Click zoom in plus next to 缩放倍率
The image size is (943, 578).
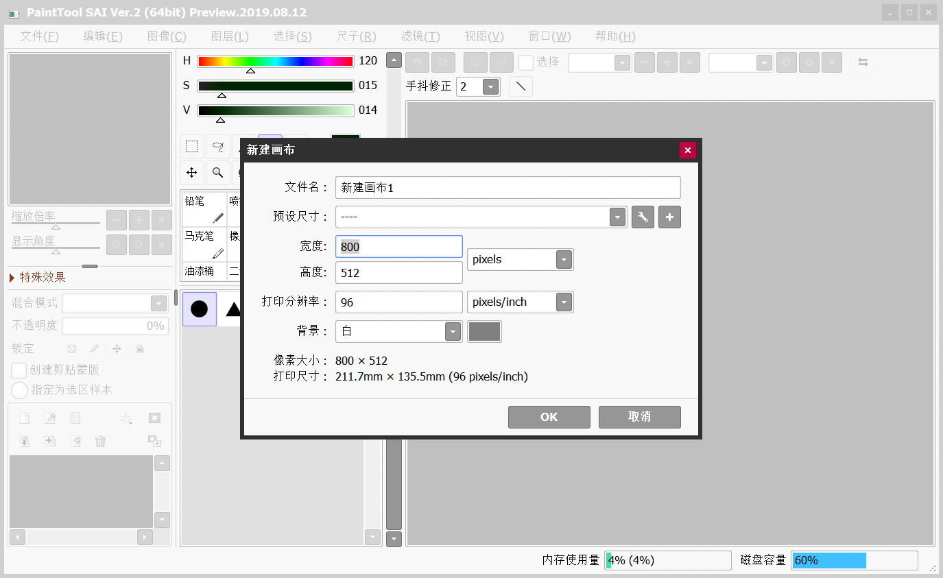(x=139, y=220)
